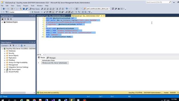The width and height of the screenshot is (179, 101).
Task: Click the Integration Services icon in Registered Servers
Action: click(x=11, y=19)
